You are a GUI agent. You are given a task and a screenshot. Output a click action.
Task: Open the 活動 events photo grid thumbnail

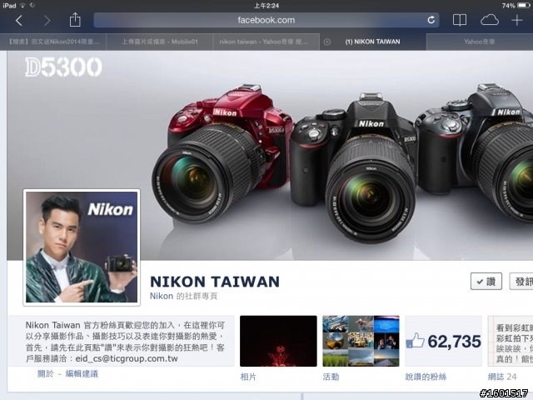[x=361, y=341]
